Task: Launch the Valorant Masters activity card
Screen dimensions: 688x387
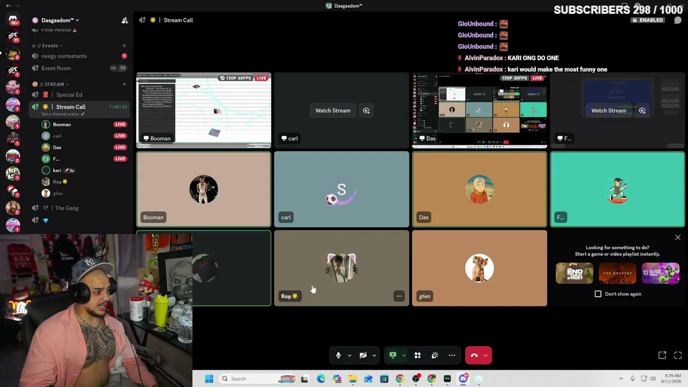Action: coord(661,273)
